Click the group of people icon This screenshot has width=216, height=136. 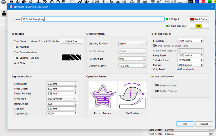pos(97,2)
